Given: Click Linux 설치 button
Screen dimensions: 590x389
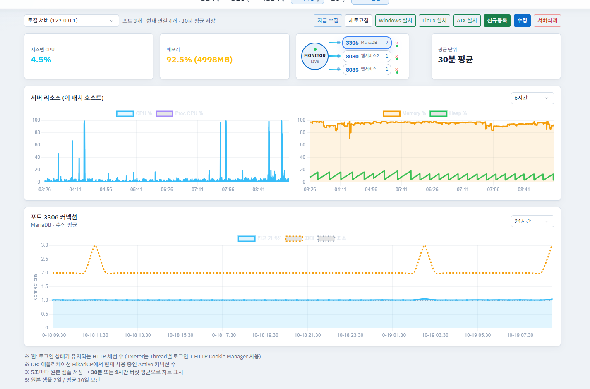Looking at the screenshot, I should pos(434,21).
